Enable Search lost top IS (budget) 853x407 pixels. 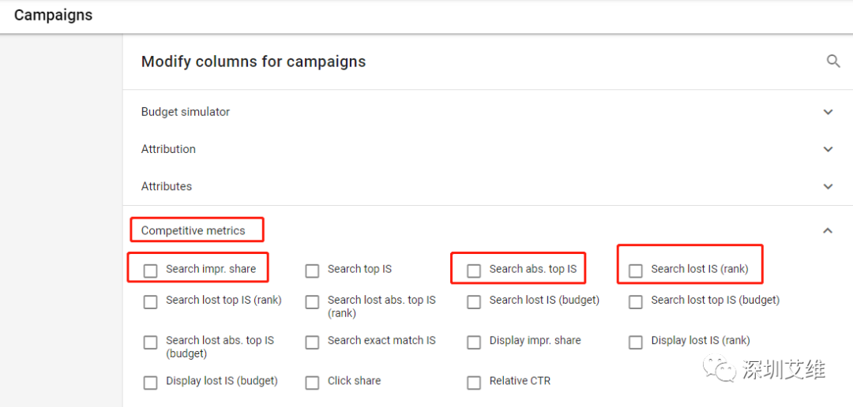636,301
